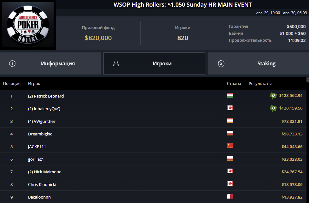Click Patrick Leonard's Hungary flag icon
Screen dimensions: 309x203
point(230,95)
